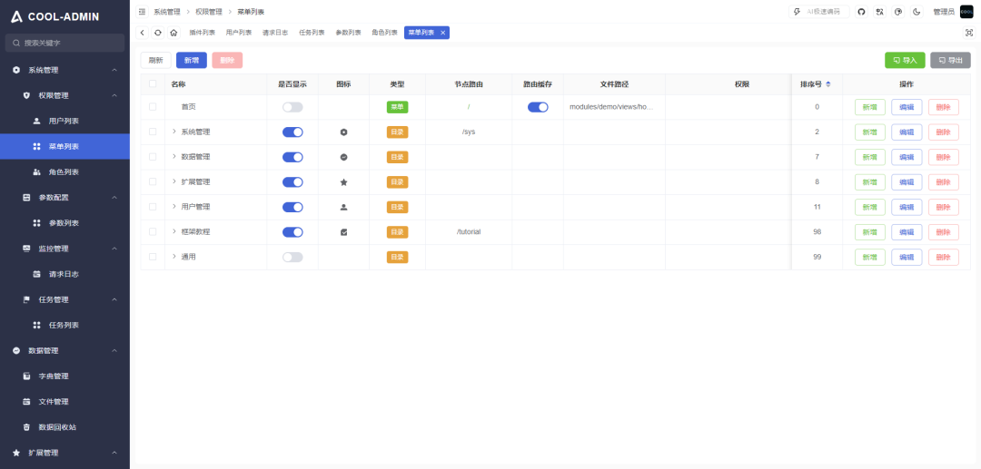Click the green 导入 button
Screen dimensions: 981x469
[905, 60]
